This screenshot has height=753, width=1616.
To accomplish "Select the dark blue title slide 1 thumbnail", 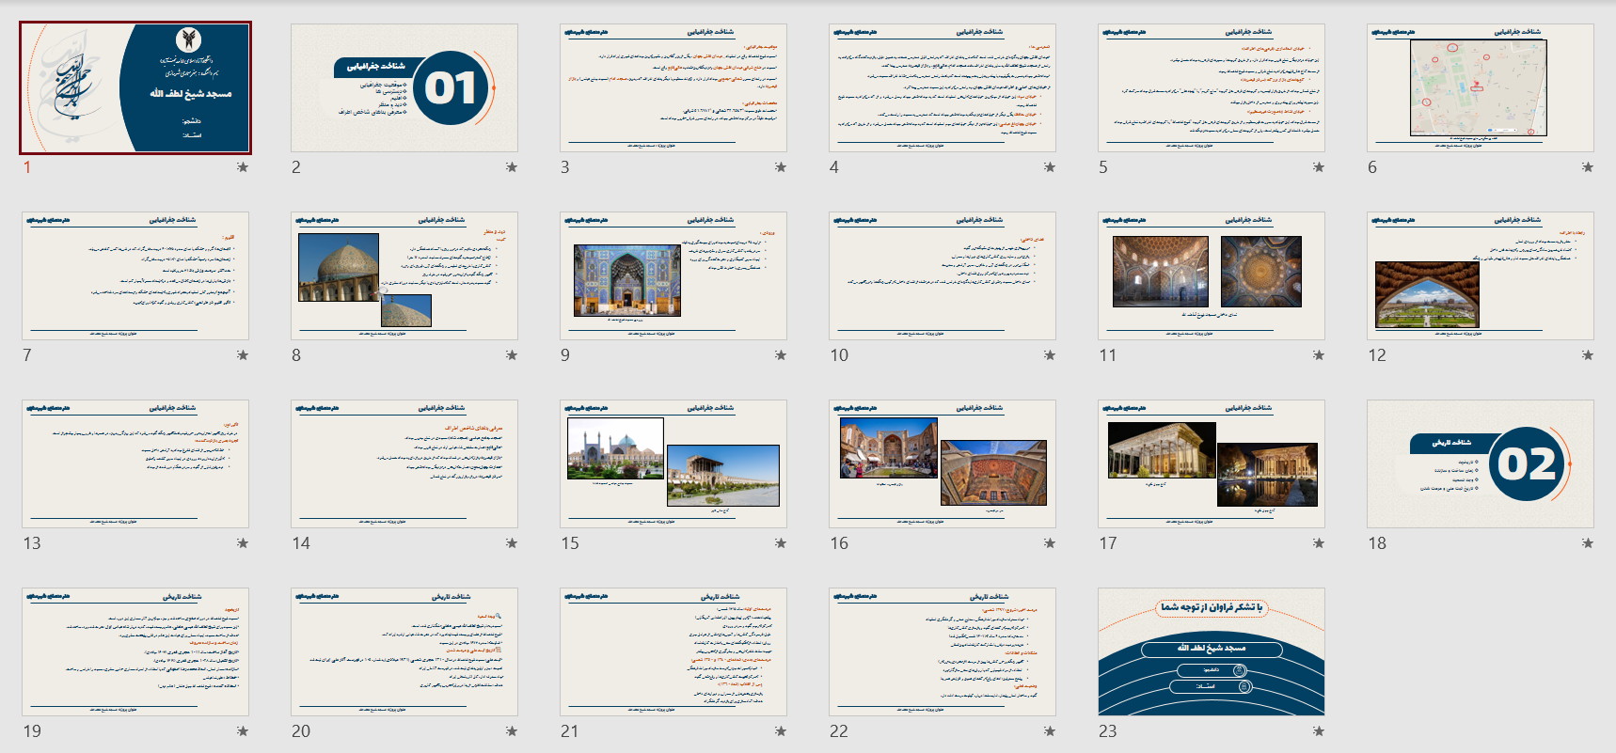I will (x=135, y=87).
